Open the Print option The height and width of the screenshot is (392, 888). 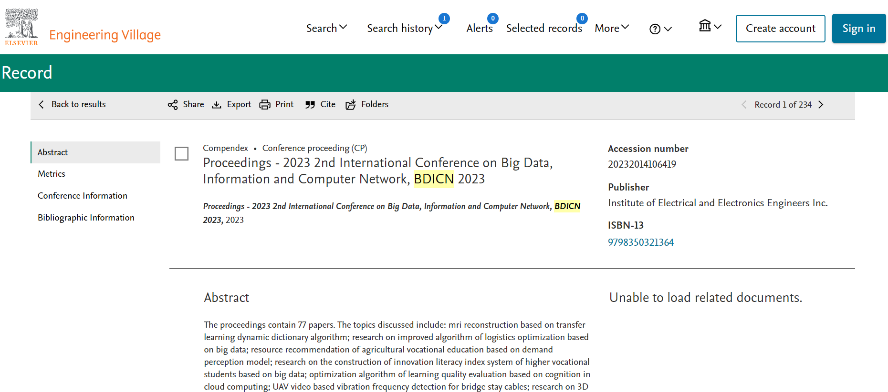point(284,104)
